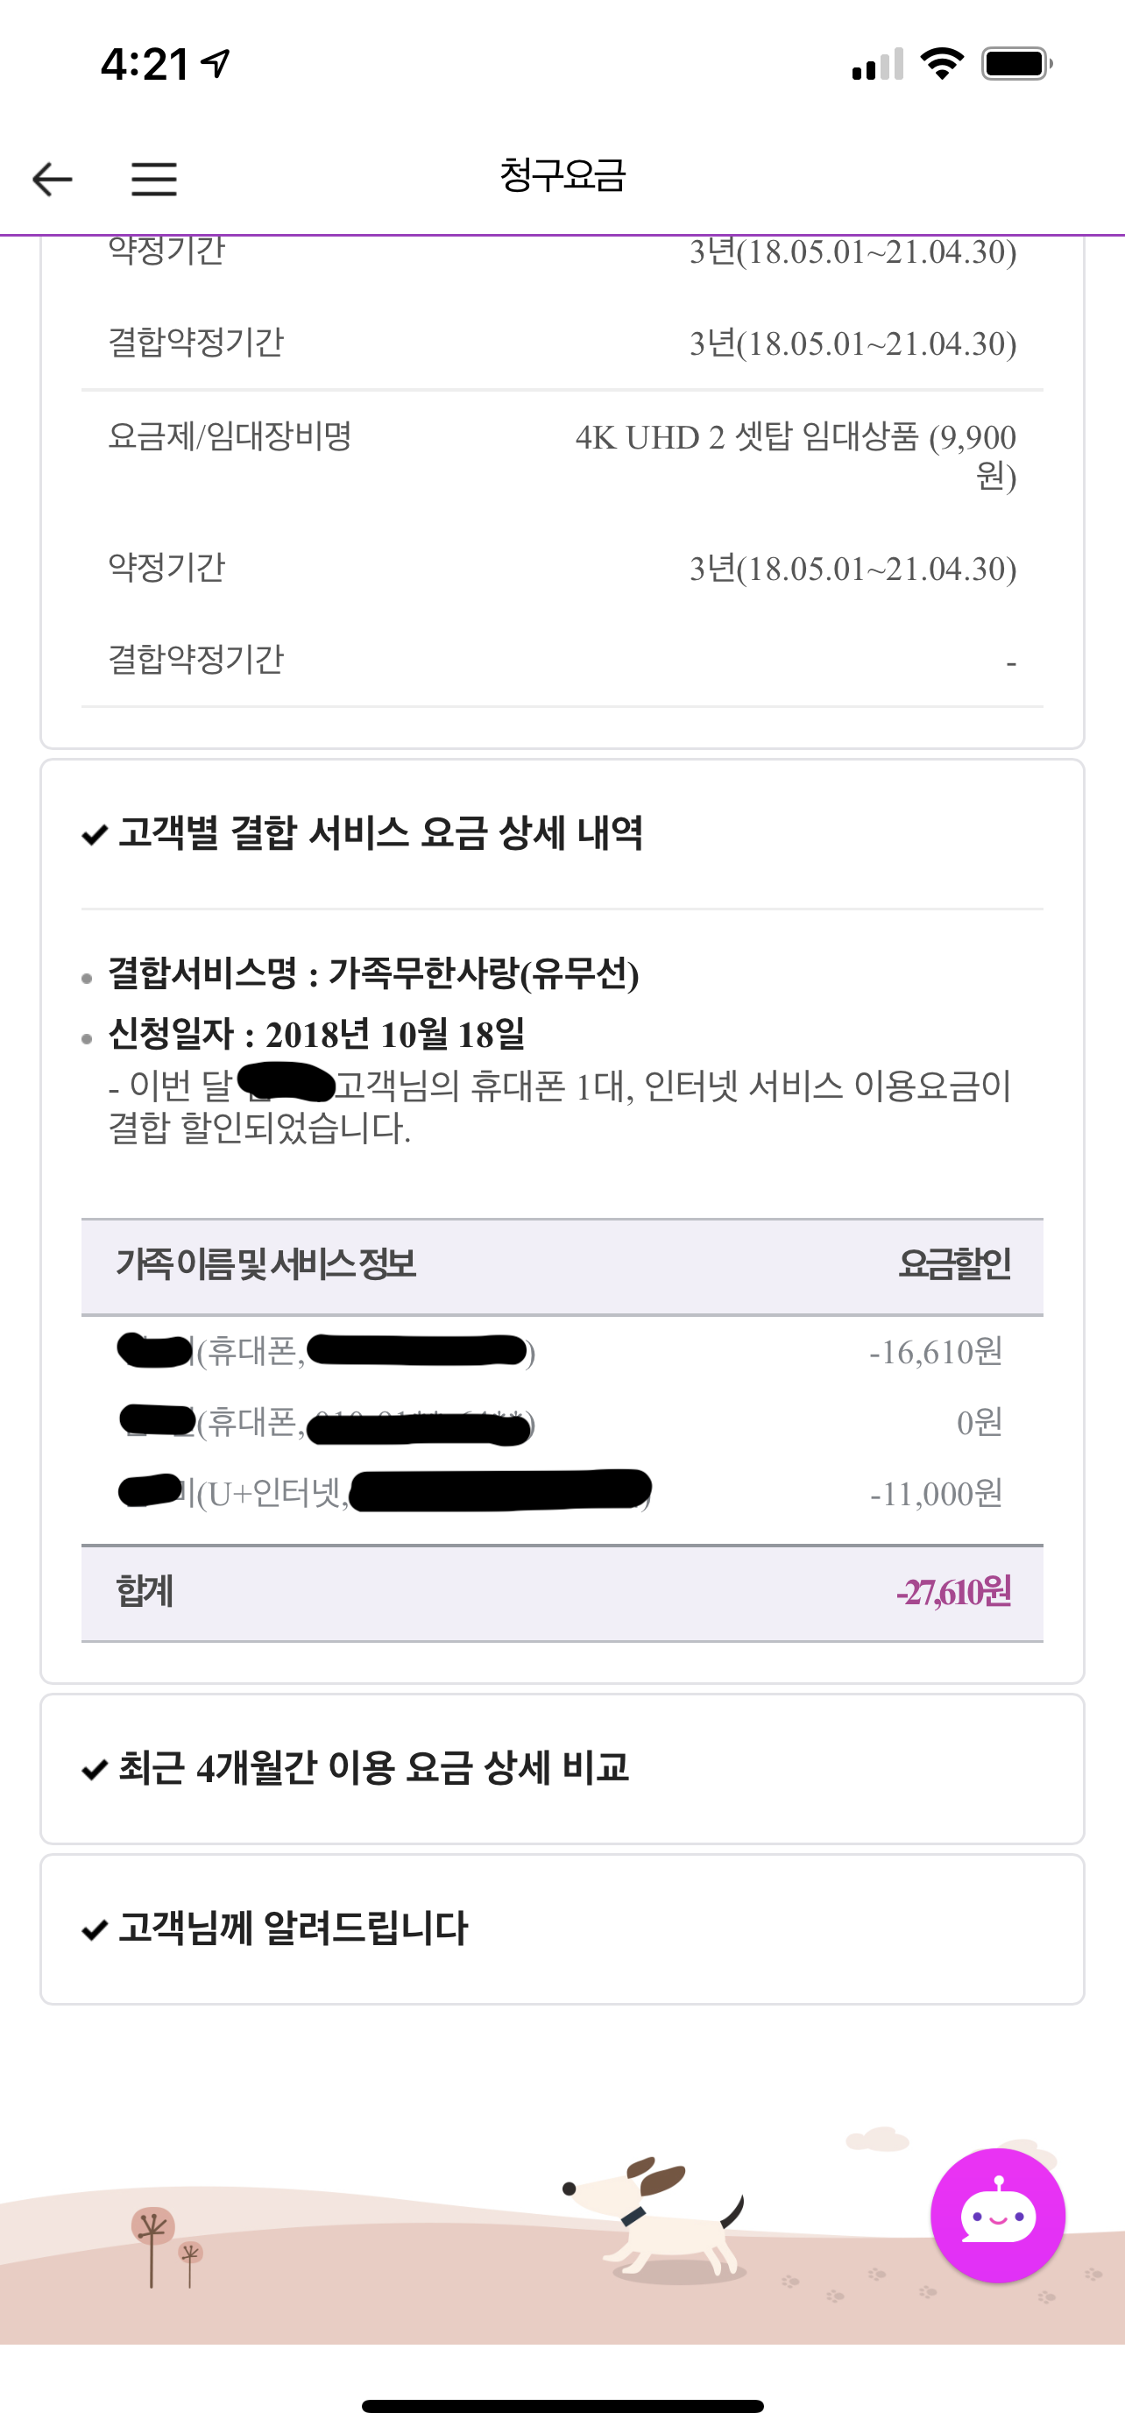The height and width of the screenshot is (2434, 1125).
Task: Open the chatbot assistant bubble
Action: coord(997,2215)
